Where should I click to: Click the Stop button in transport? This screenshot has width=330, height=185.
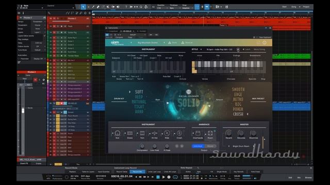(158, 177)
